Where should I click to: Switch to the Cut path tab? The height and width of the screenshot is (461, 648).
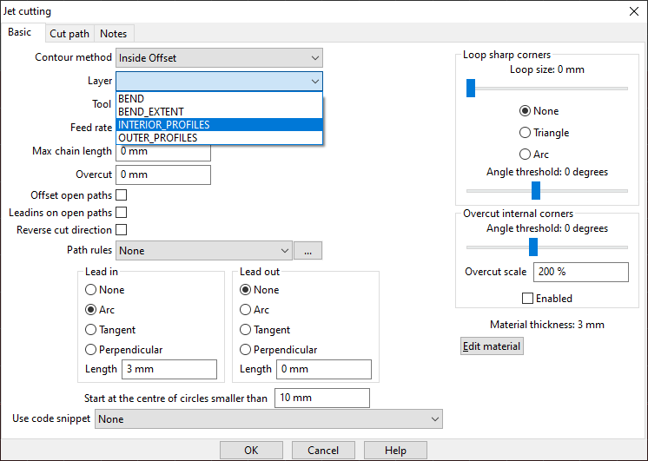[x=69, y=34]
